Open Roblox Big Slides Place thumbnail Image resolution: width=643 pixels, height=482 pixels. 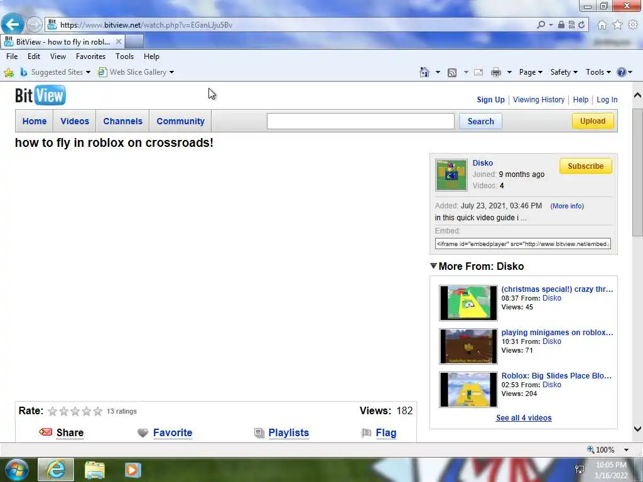point(468,390)
